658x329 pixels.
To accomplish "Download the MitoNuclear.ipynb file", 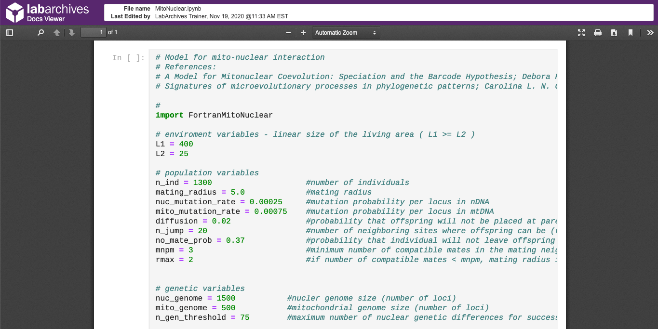I will click(x=614, y=32).
